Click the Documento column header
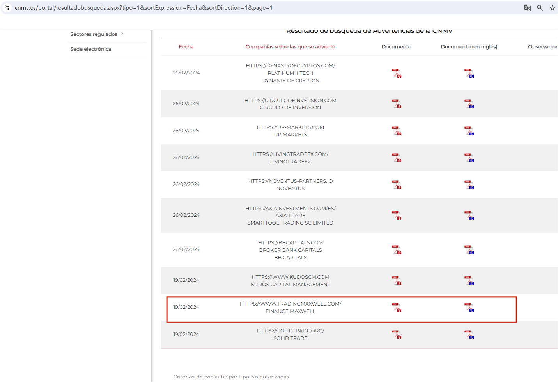558x382 pixels. coord(397,47)
